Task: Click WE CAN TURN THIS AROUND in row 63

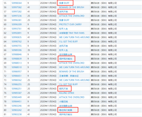Action: click(x=74, y=37)
